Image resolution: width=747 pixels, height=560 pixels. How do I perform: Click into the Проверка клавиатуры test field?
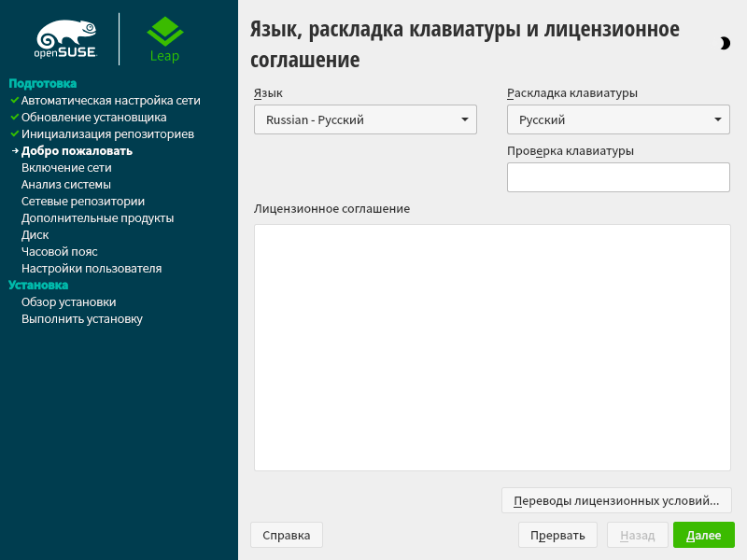(617, 177)
